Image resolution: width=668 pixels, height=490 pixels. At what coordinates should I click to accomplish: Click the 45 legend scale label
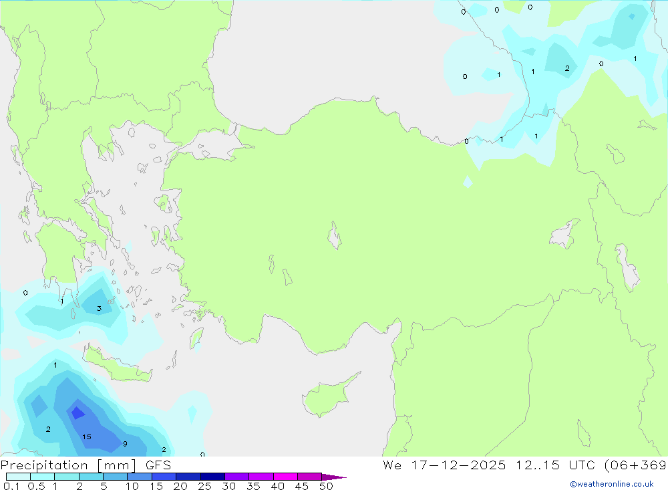coord(302,486)
